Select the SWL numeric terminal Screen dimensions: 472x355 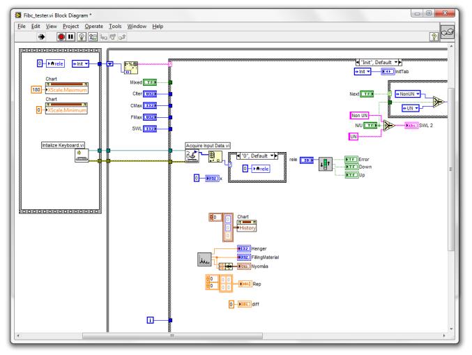[x=150, y=129]
